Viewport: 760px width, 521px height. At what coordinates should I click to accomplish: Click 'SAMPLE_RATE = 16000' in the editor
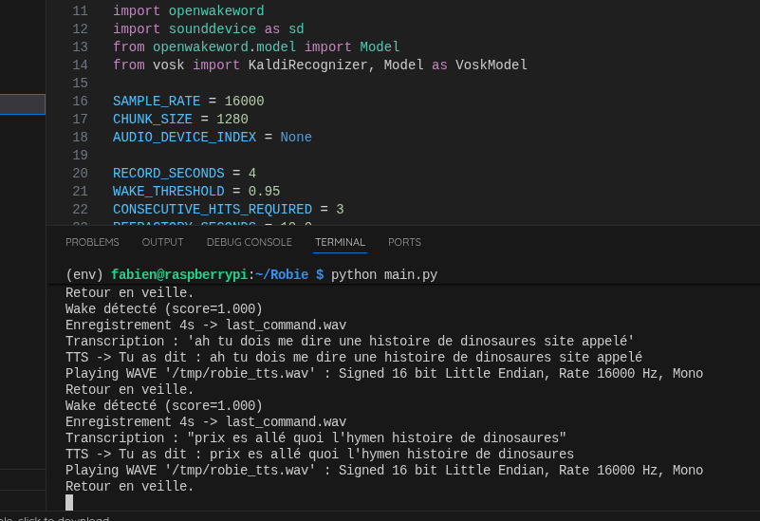click(x=189, y=102)
